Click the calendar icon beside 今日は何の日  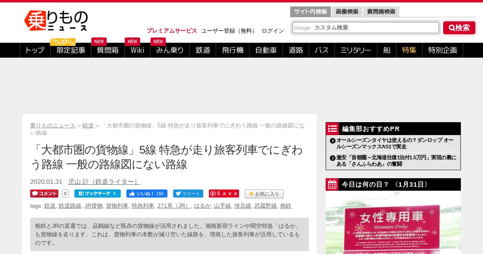coord(332,185)
